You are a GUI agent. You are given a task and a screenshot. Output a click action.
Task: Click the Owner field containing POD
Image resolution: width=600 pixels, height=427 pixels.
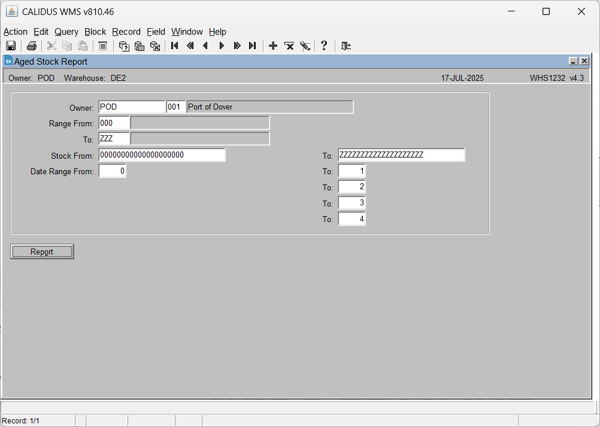[132, 107]
